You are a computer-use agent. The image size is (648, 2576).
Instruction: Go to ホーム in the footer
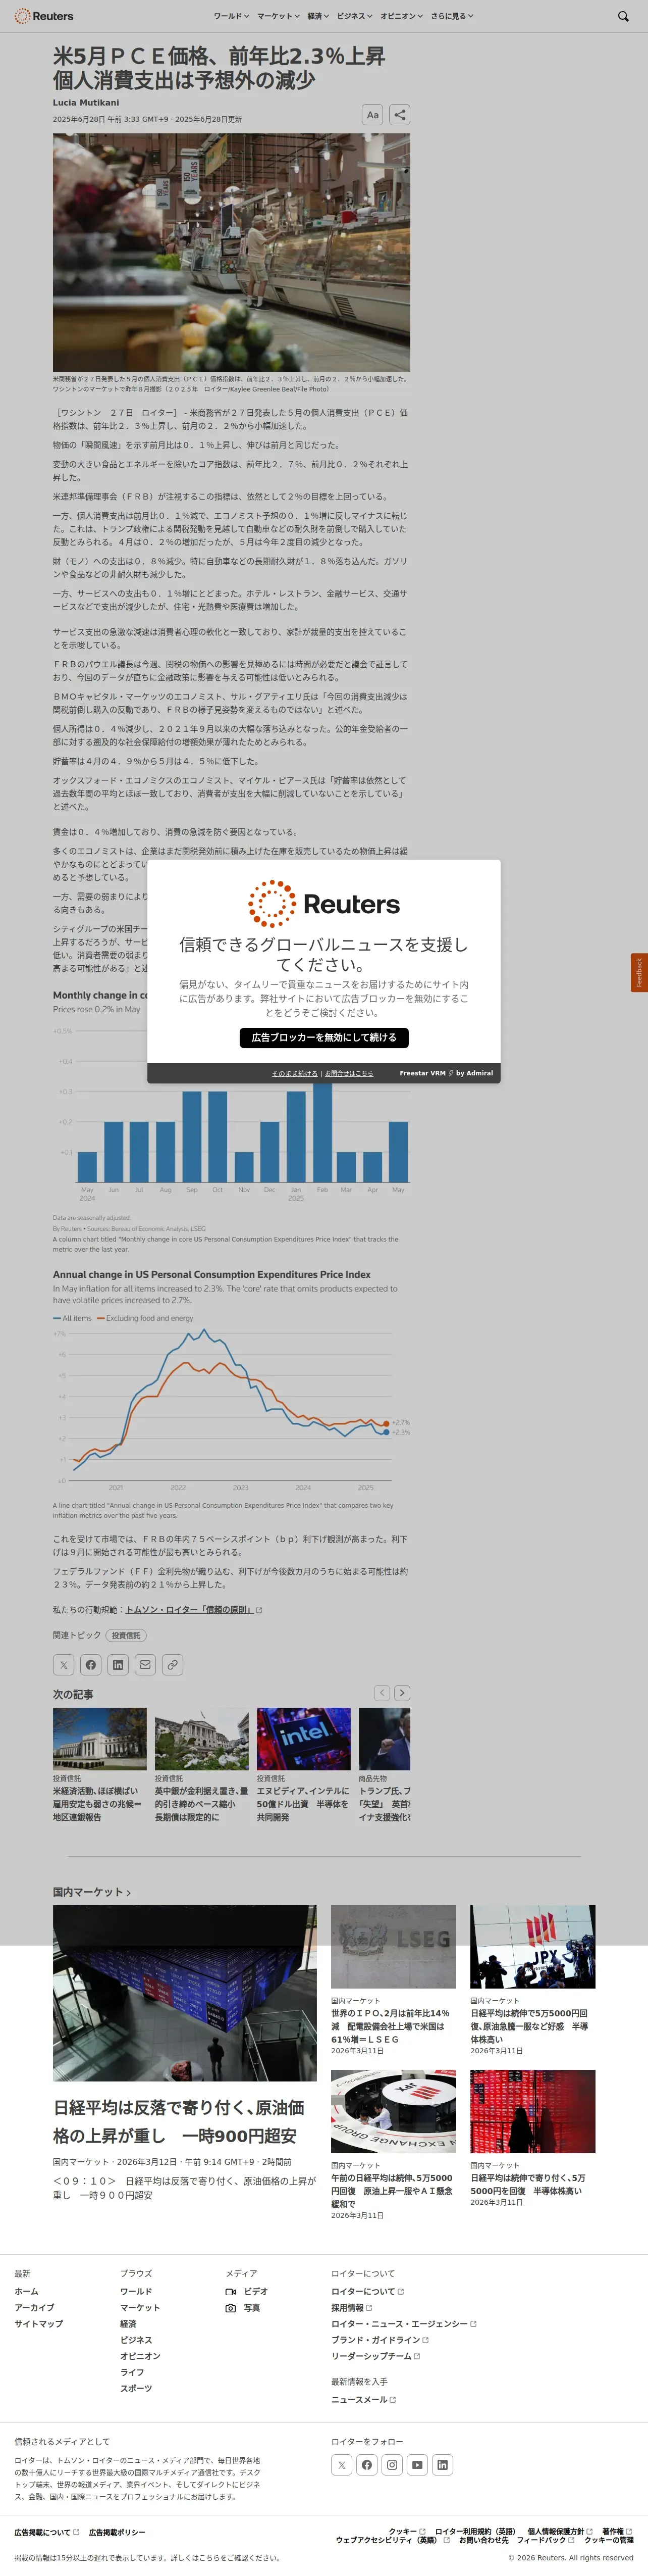click(x=26, y=2291)
